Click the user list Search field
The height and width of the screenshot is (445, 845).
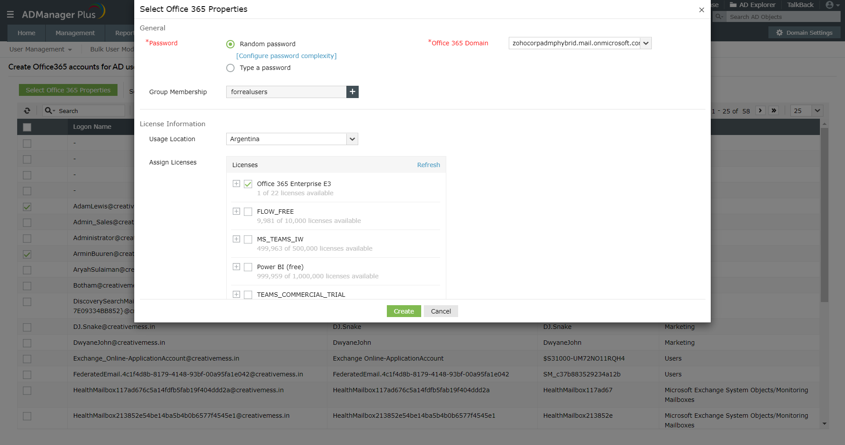coord(91,111)
